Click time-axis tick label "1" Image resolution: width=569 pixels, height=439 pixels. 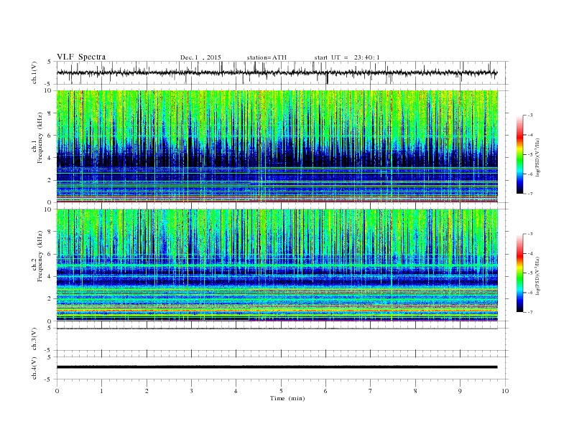tap(101, 391)
